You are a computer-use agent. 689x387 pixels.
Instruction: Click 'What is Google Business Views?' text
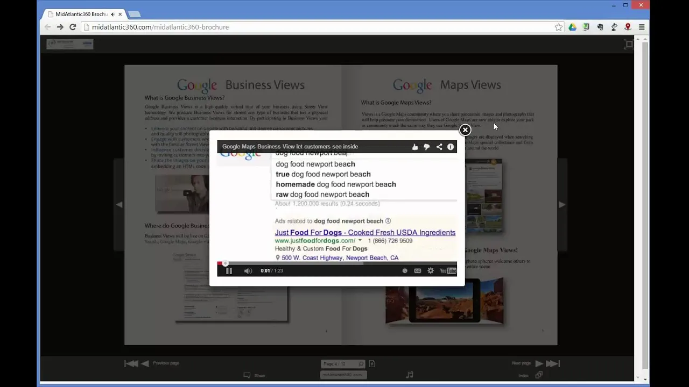(185, 98)
